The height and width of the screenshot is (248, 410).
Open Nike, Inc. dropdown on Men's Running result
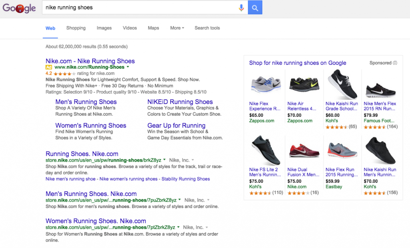(208, 200)
